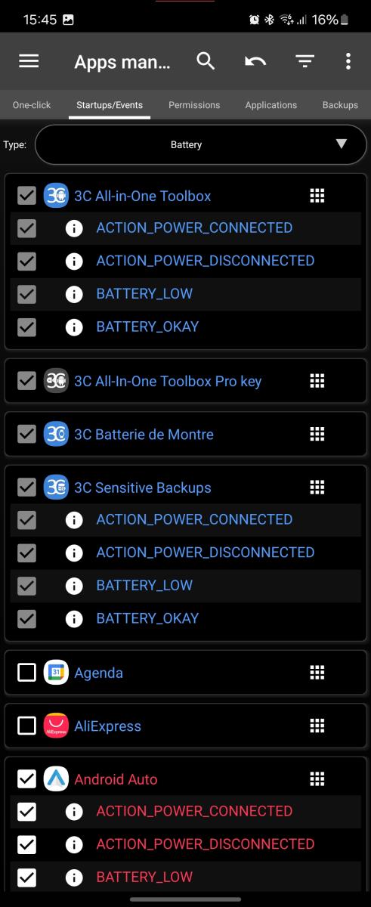This screenshot has height=907, width=371.
Task: Collapse the 3C Sensitive Backups entry
Action: (x=143, y=488)
